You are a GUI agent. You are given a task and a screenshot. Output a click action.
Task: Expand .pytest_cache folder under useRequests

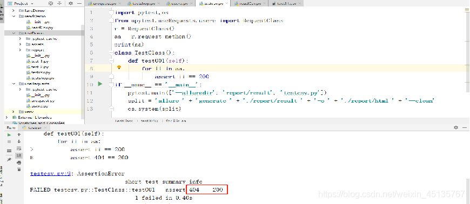point(20,89)
